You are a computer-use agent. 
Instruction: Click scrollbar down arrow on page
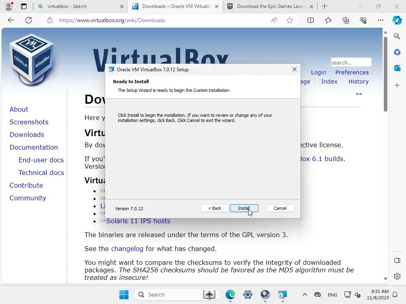pyautogui.click(x=385, y=279)
